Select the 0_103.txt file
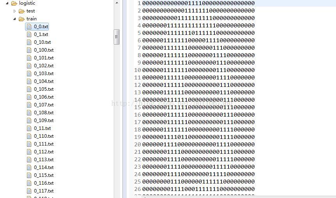 point(44,73)
